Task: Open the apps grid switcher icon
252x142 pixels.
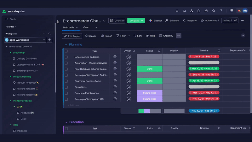Action: pyautogui.click(x=231, y=11)
